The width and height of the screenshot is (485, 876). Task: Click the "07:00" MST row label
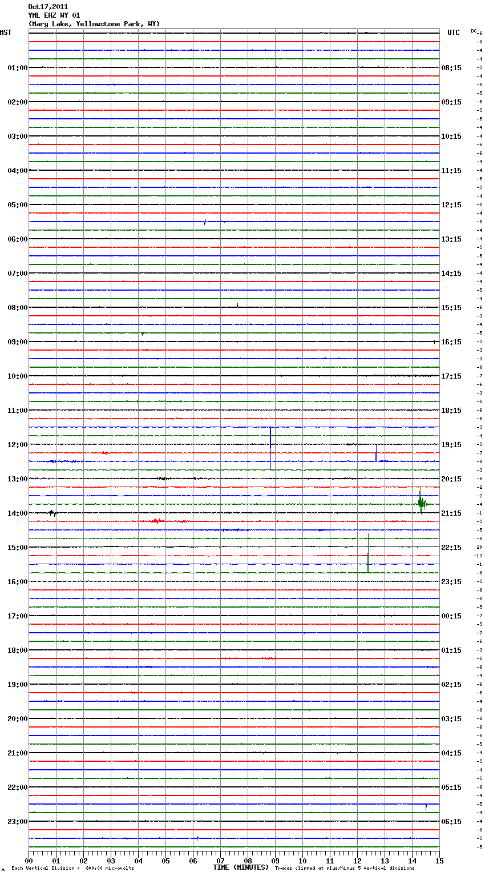point(18,274)
